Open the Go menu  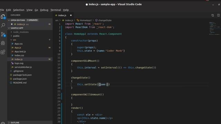pyautogui.click(x=36, y=10)
